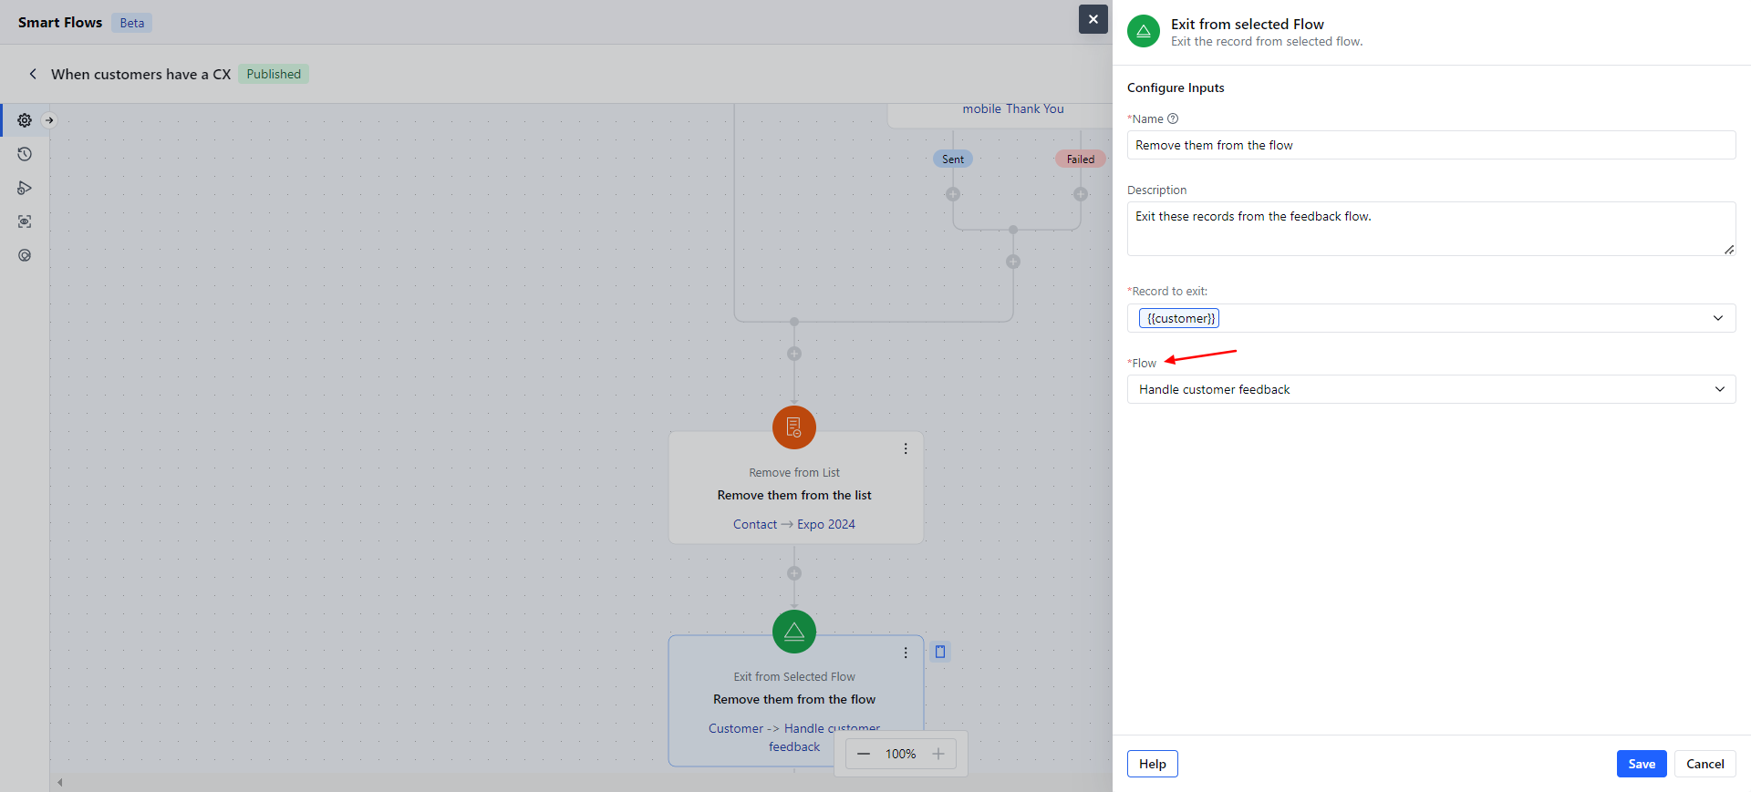The width and height of the screenshot is (1751, 792).
Task: Click the canvas horizontal scrollbar left arrow
Action: click(x=60, y=782)
